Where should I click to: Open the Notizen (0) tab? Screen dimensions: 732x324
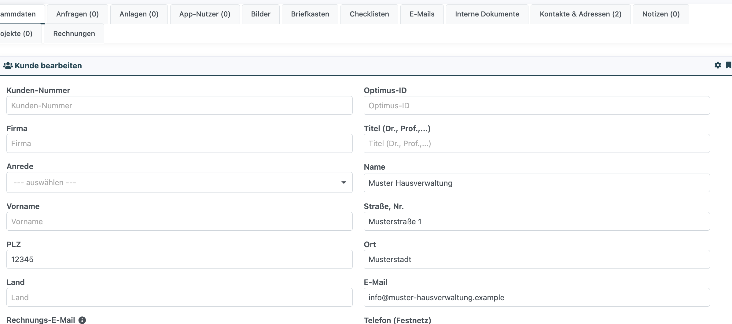point(661,14)
